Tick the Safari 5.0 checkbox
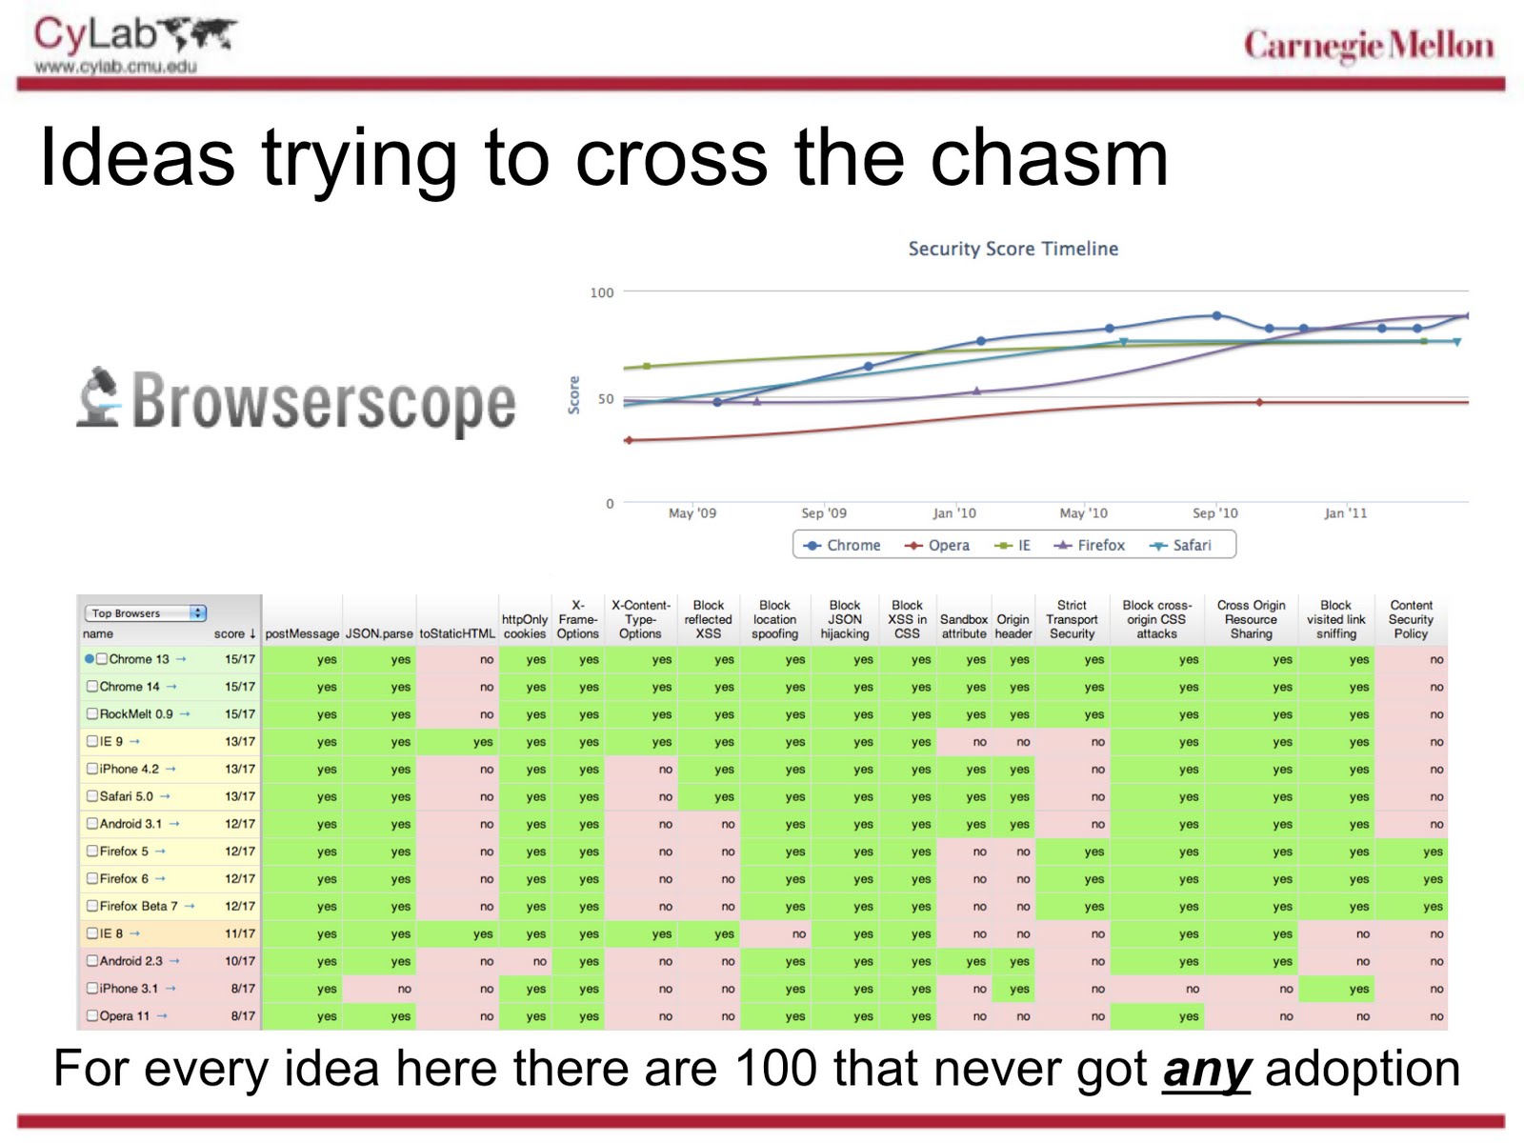The height and width of the screenshot is (1143, 1524). click(92, 796)
